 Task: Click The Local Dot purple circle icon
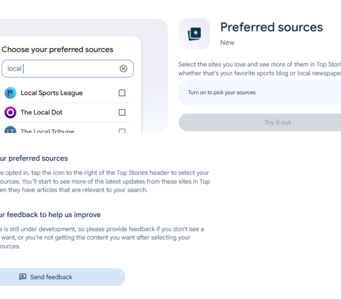point(10,112)
